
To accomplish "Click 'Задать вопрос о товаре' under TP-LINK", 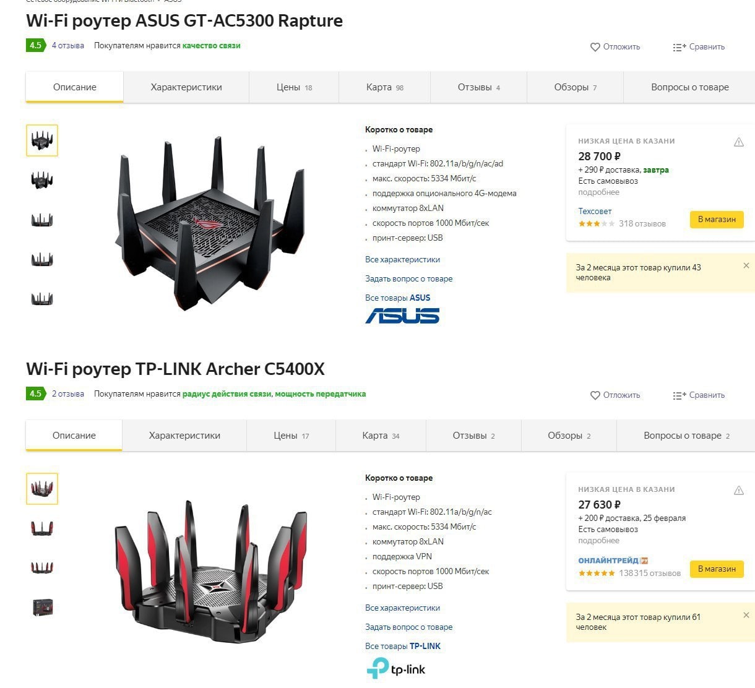I will [x=408, y=627].
